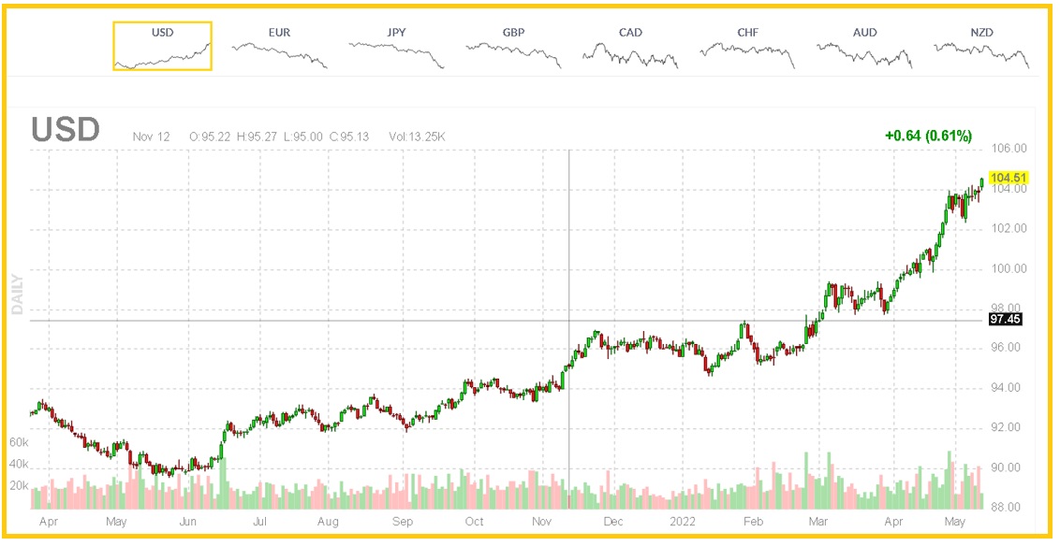Click the 2022 label on the time axis
Image resolution: width=1060 pixels, height=546 pixels.
[x=685, y=522]
